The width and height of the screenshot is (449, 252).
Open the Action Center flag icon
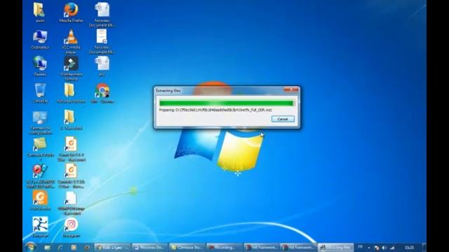(x=377, y=248)
